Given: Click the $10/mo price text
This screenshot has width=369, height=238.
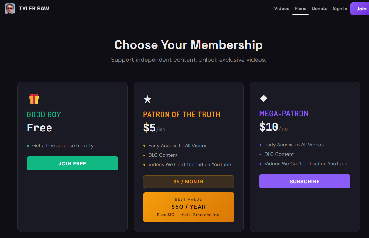Looking at the screenshot, I should point(273,127).
